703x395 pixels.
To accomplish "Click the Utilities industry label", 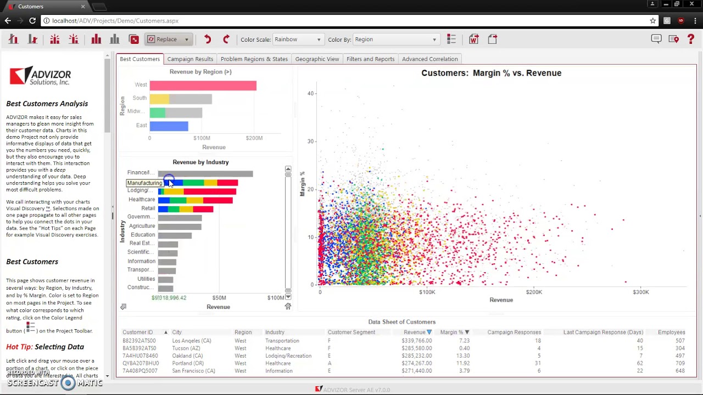I will 146,279.
